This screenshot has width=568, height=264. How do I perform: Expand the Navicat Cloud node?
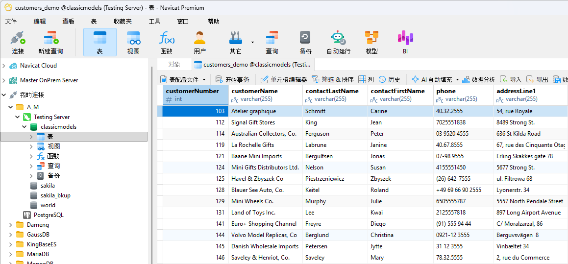(4, 66)
